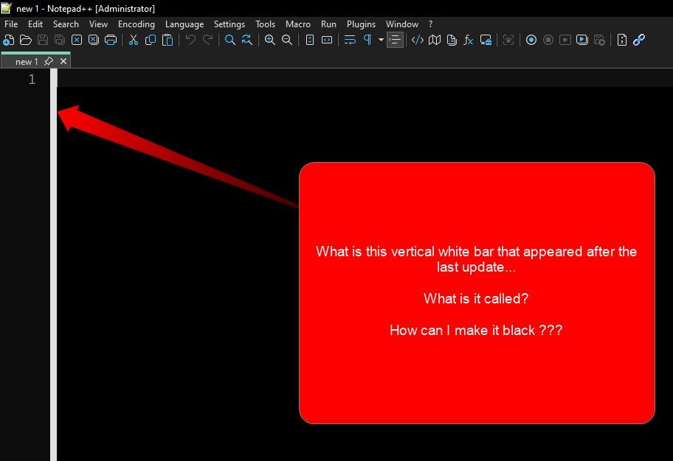Toggle the indent guide button
Viewport: 673px width, 461px height.
(x=396, y=40)
